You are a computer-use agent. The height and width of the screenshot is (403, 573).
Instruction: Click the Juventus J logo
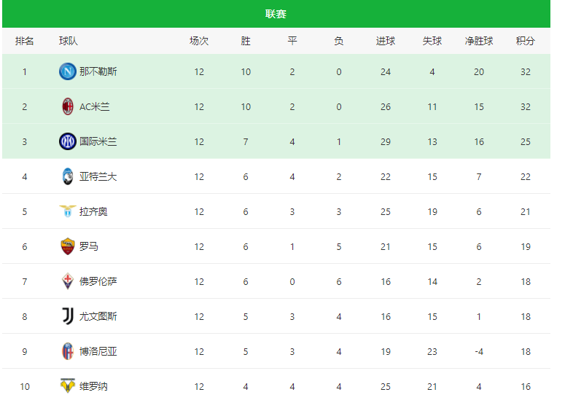point(68,316)
